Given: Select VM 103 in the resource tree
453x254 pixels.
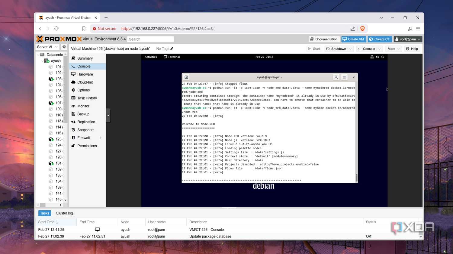Looking at the screenshot, I should 56,79.
